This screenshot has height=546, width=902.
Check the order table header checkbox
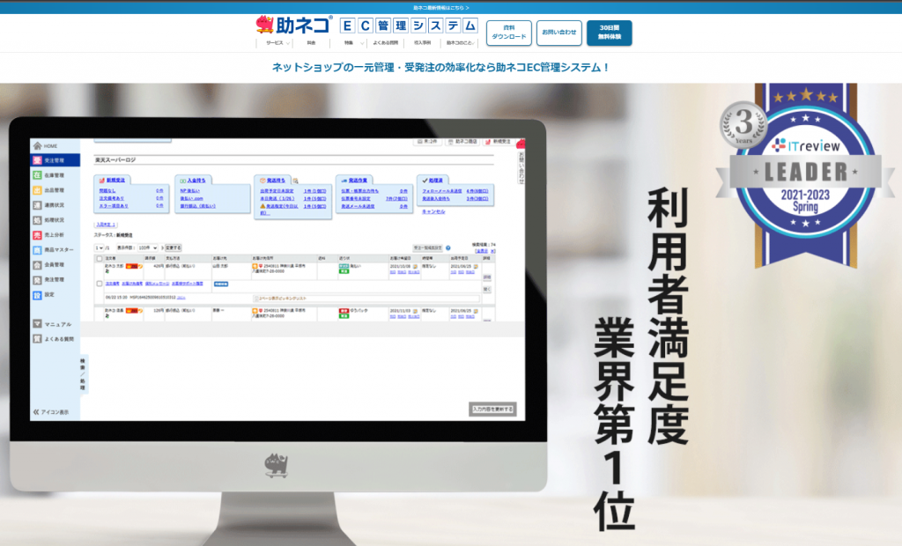pyautogui.click(x=99, y=258)
